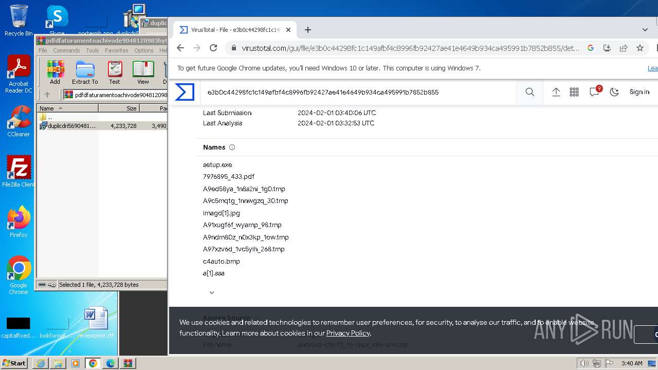658x370 pixels.
Task: Open WinRAR Favorites menu
Action: coord(117,50)
